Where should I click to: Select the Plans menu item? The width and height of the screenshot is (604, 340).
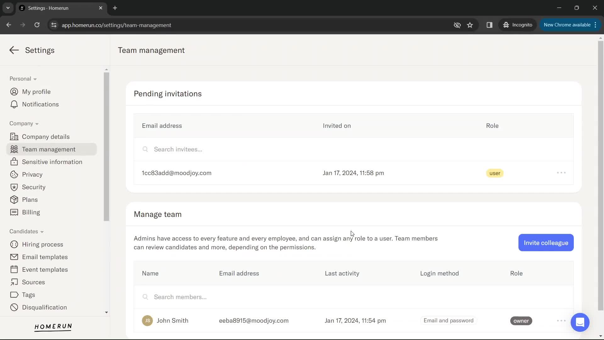point(30,200)
